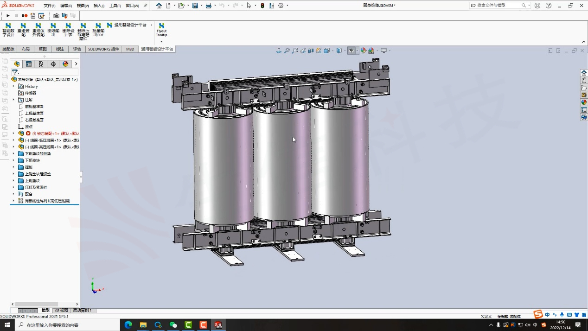The height and width of the screenshot is (331, 588).
Task: Open the DimXpertManager crosshair tab
Action: click(53, 64)
